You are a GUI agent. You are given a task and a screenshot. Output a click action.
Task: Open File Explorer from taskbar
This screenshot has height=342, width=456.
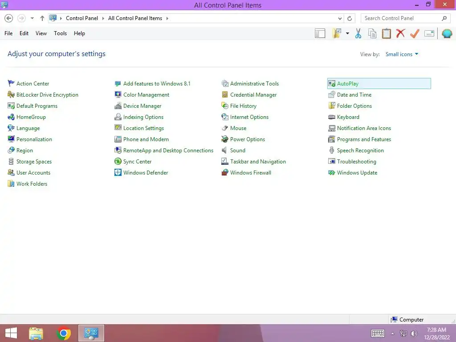coord(36,333)
